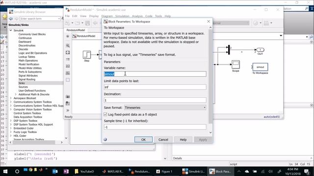Click the Help button in dialog
Image resolution: width=314 pixels, height=176 pixels.
[x=183, y=139]
